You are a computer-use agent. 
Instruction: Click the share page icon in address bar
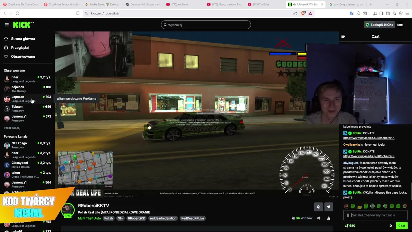[x=295, y=13]
